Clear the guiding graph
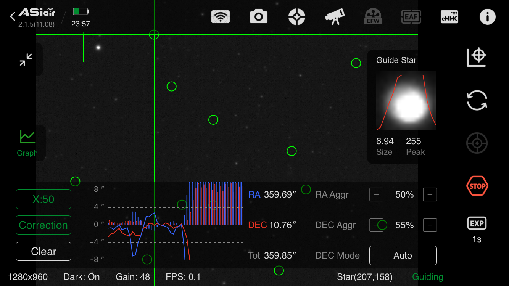 (x=43, y=251)
